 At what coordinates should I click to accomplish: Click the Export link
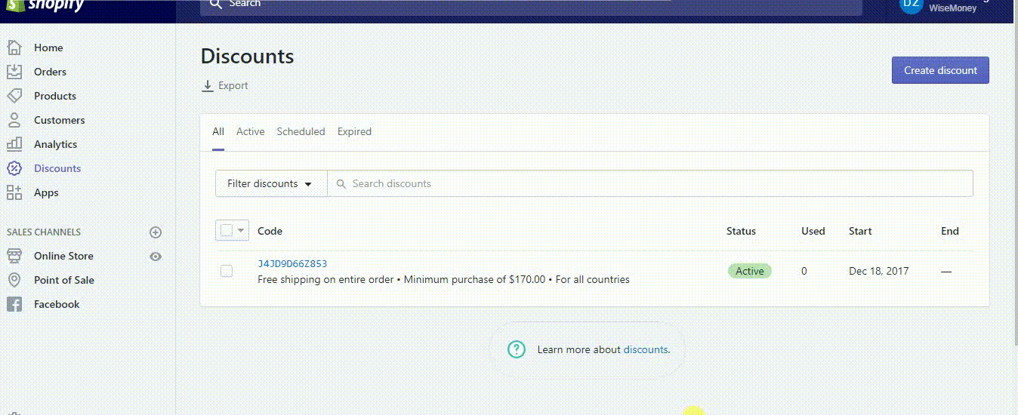click(233, 85)
